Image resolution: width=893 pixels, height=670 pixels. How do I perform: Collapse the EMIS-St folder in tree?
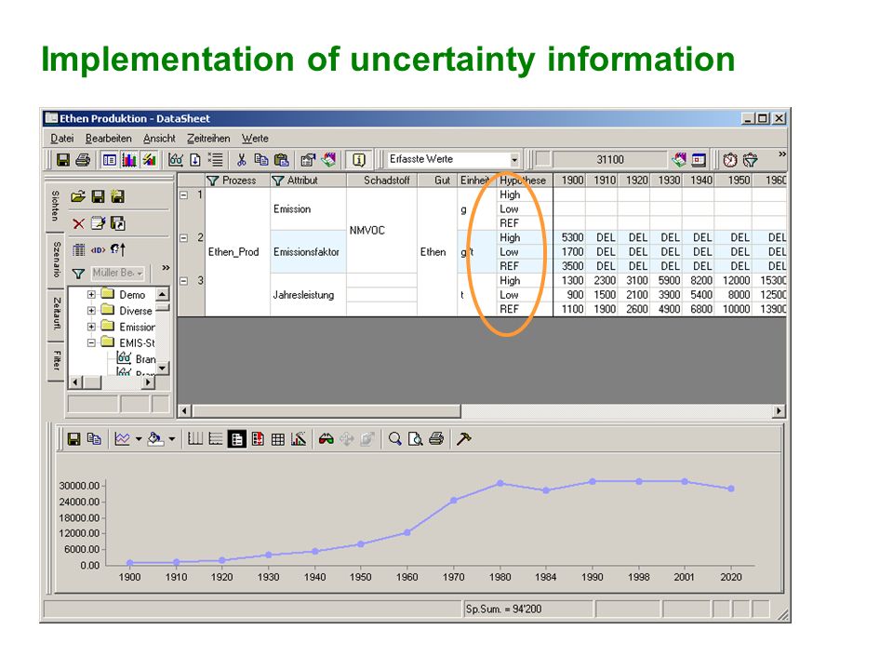(x=91, y=343)
